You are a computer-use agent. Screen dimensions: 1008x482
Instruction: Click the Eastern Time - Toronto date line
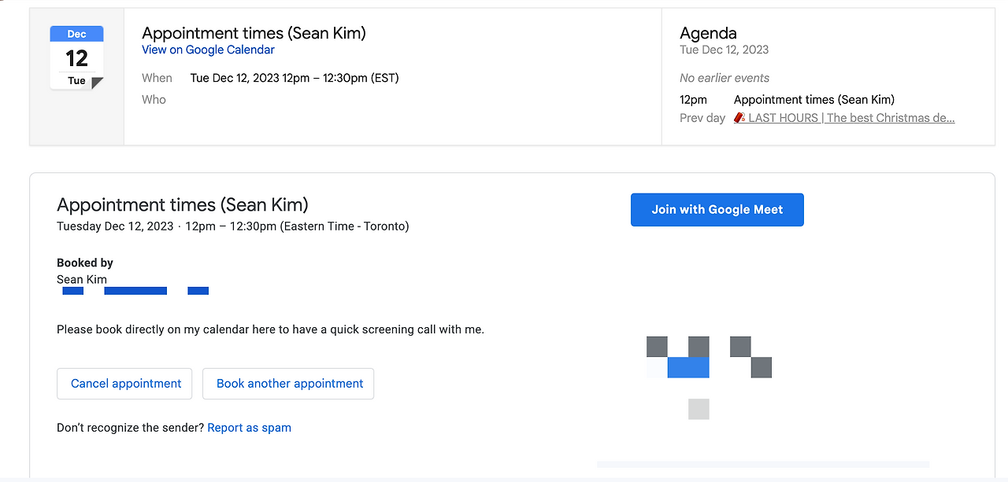pyautogui.click(x=232, y=226)
